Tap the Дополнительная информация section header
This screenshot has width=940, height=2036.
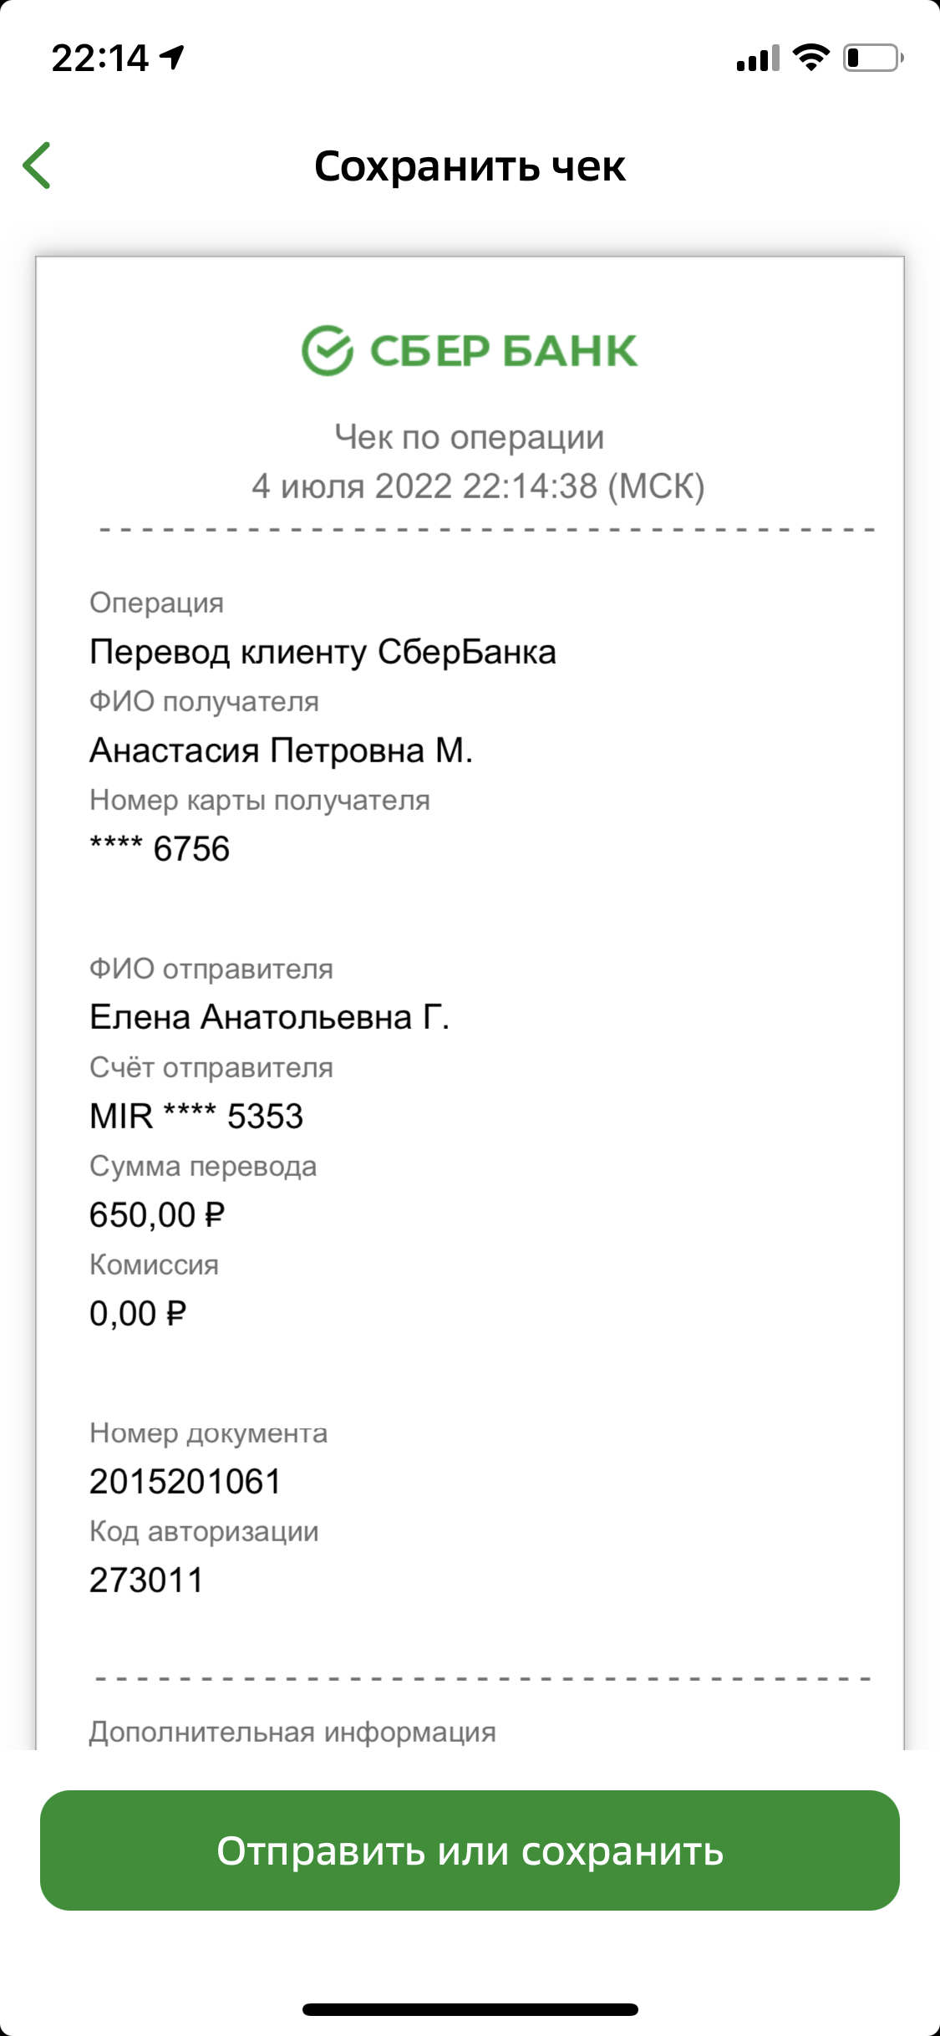tap(292, 1732)
